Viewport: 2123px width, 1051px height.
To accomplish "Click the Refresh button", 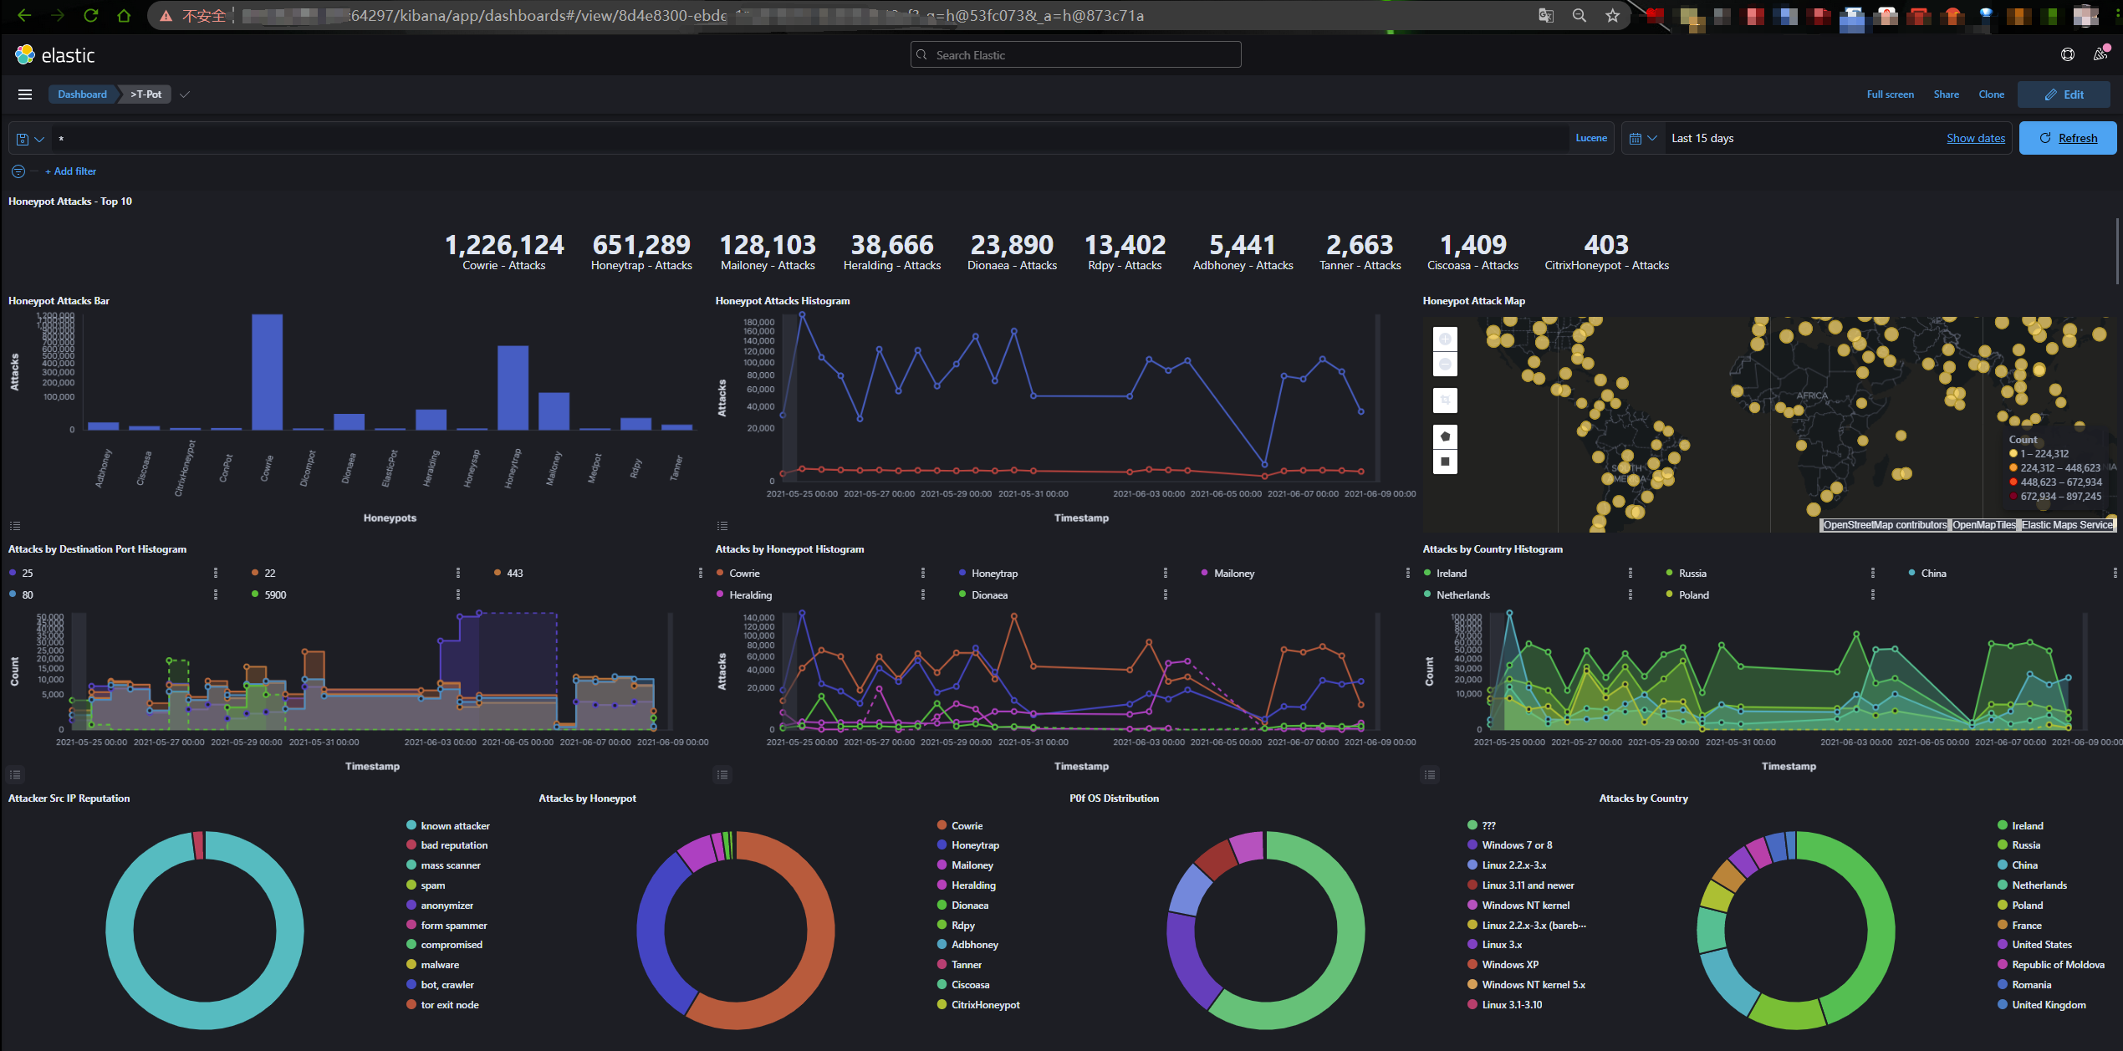I will click(x=2067, y=139).
